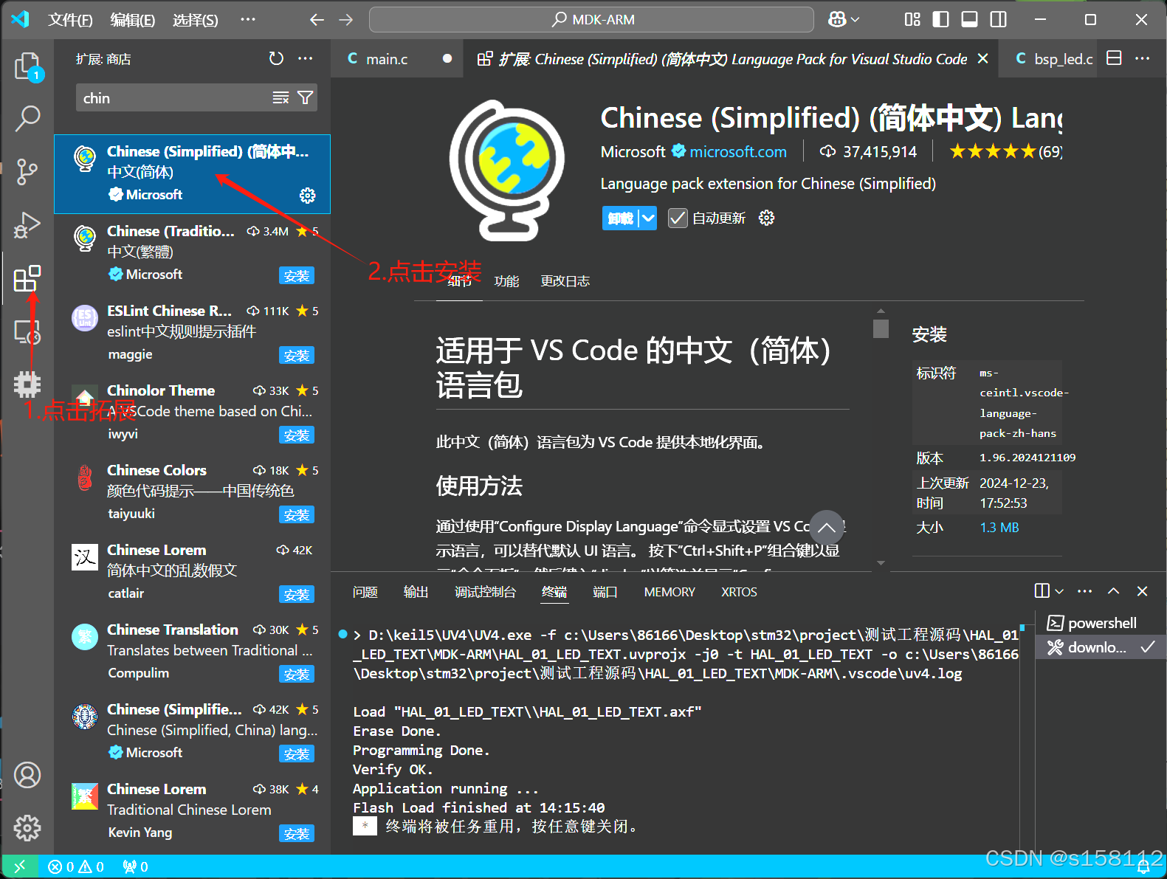Open the chip-shaped embedded tool icon

(x=28, y=384)
